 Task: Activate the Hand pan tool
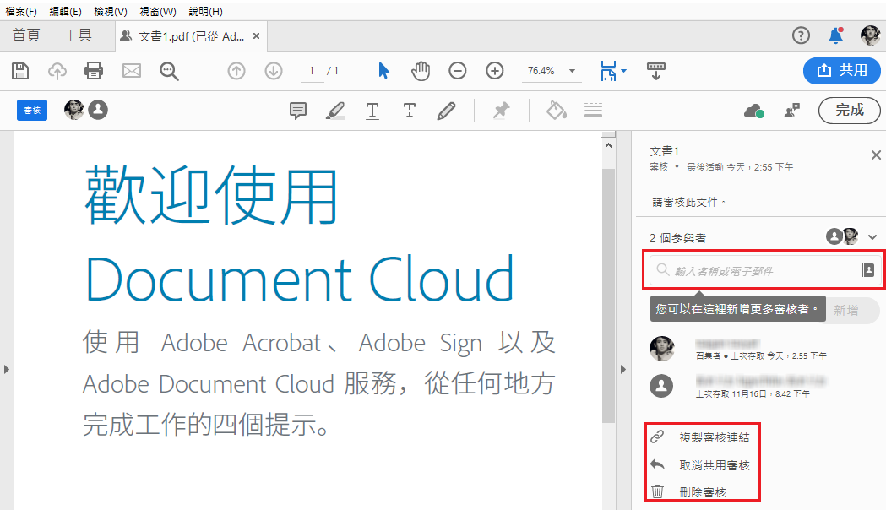click(x=421, y=71)
